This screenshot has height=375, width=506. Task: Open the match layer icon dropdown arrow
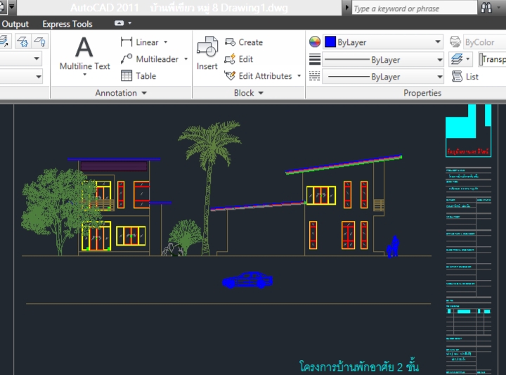click(468, 59)
